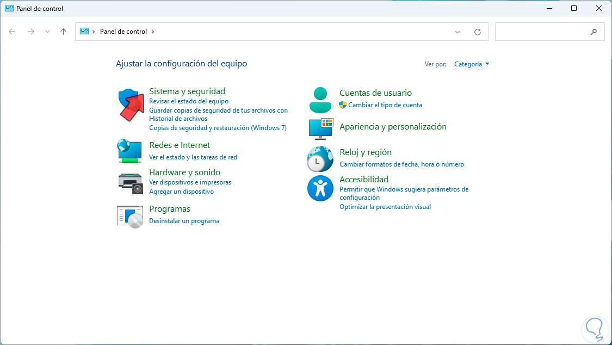Select Permitir que Windows sugiera parámetros de configuración
Image resolution: width=612 pixels, height=345 pixels.
click(x=404, y=193)
